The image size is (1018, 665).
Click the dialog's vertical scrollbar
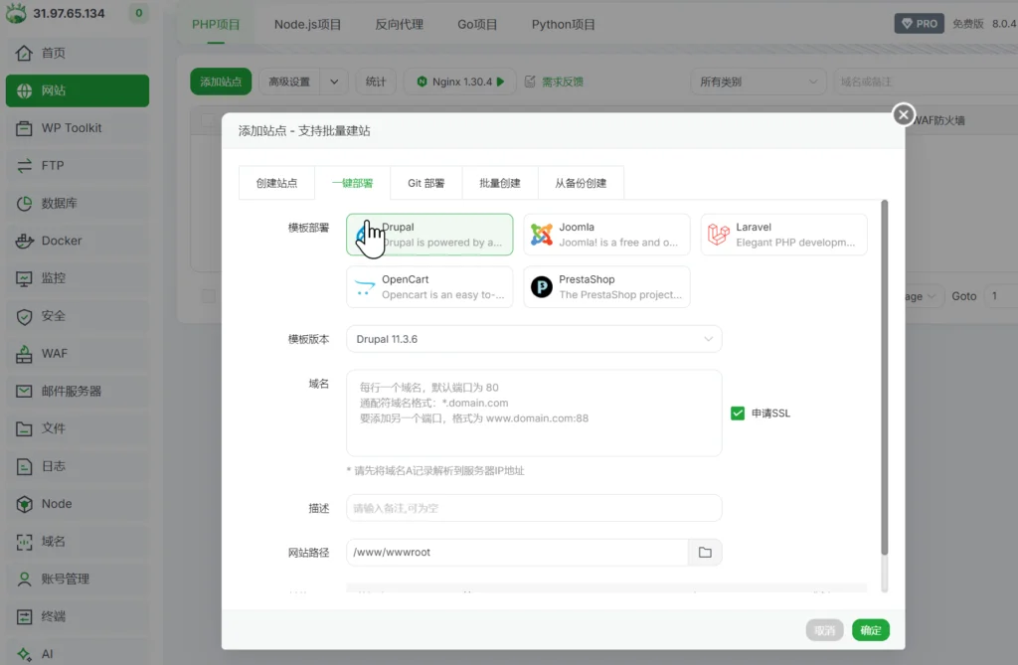tap(884, 378)
